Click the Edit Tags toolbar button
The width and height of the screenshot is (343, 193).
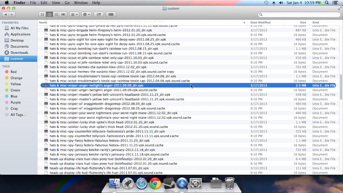pyautogui.click(x=111, y=14)
